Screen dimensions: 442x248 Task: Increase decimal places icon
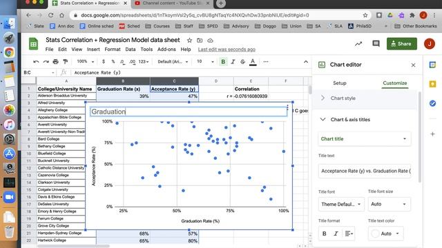[x=132, y=61]
